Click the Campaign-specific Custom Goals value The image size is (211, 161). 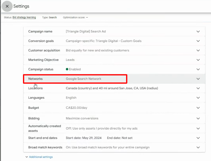104,41
